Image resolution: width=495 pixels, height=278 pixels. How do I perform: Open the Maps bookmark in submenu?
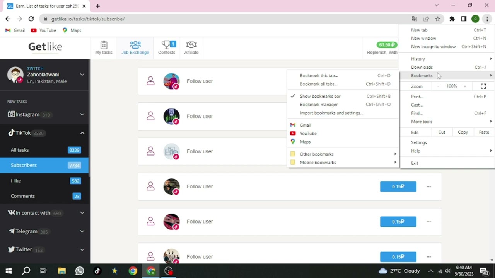[x=343, y=142]
